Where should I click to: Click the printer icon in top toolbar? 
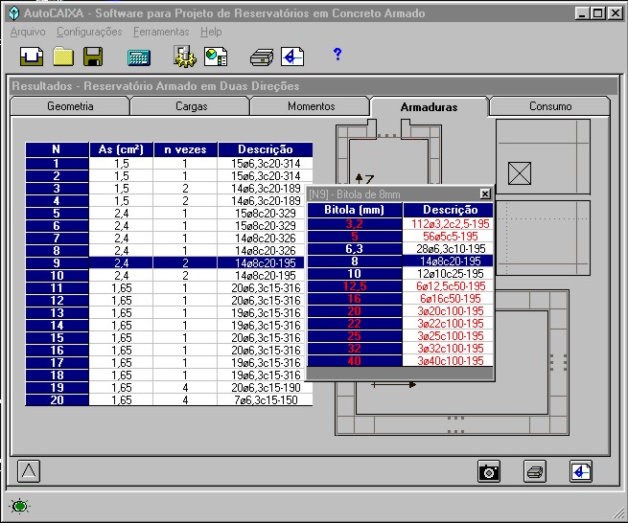tap(262, 57)
